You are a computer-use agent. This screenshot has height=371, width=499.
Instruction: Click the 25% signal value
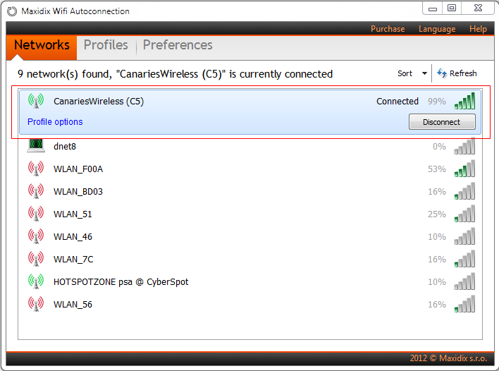click(437, 214)
